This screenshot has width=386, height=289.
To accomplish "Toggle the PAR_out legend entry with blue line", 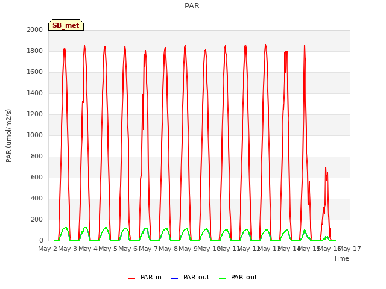I will click(x=190, y=277).
